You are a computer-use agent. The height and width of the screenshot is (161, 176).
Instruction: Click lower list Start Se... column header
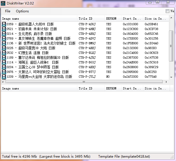pos(132,88)
